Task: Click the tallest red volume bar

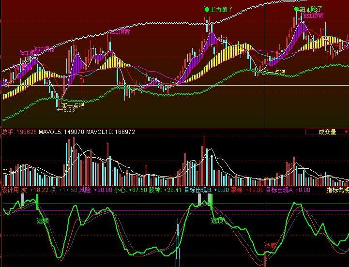Action: point(204,161)
